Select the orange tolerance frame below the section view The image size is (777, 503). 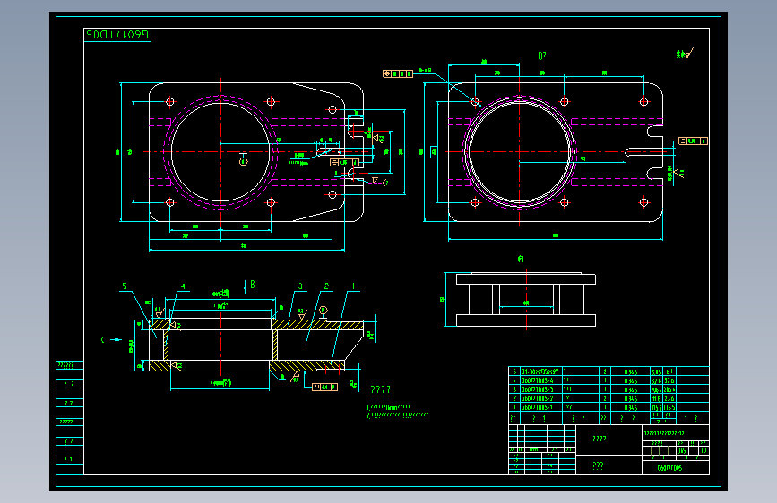pyautogui.click(x=324, y=388)
